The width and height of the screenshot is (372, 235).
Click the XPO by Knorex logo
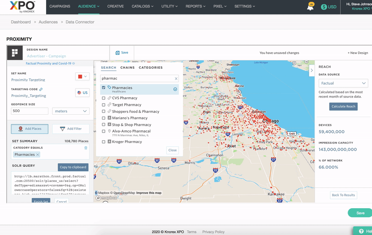pos(23,7)
